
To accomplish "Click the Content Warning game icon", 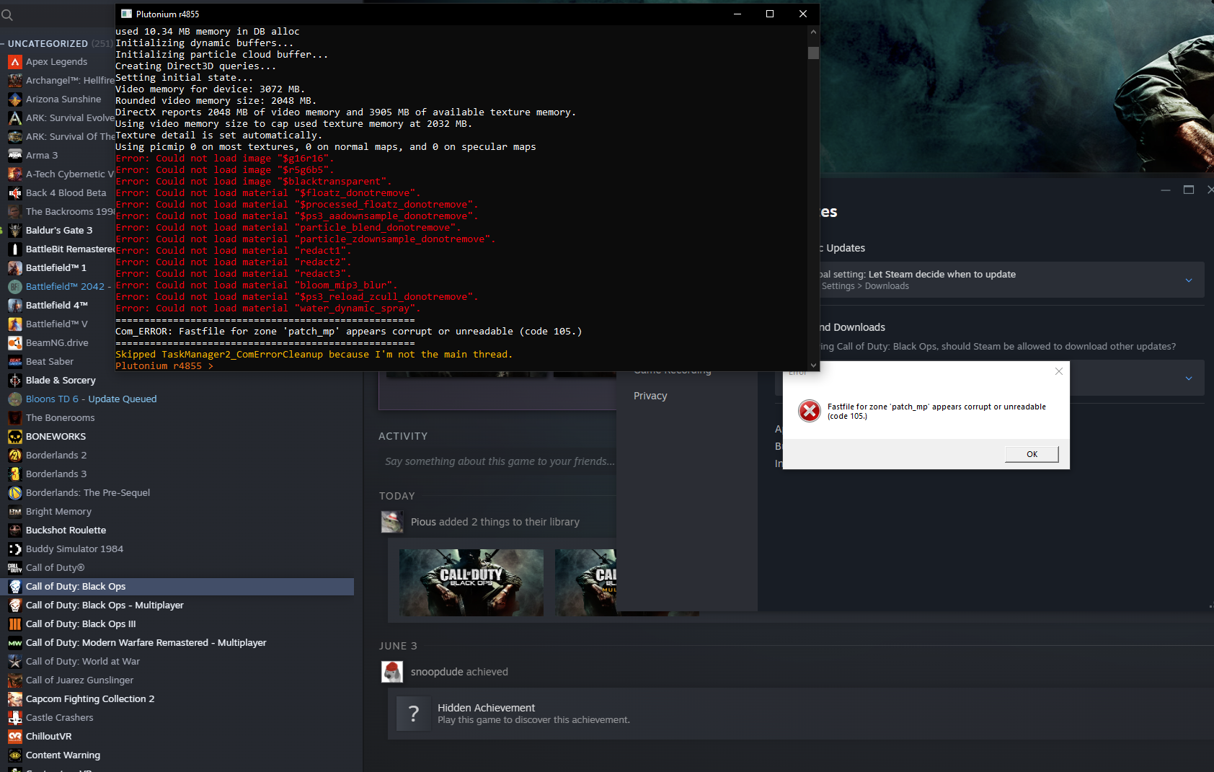I will [x=15, y=755].
